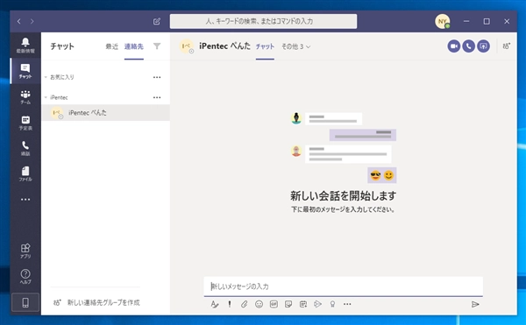Open the Activity bell in sidebar
526x325 pixels.
coord(25,46)
